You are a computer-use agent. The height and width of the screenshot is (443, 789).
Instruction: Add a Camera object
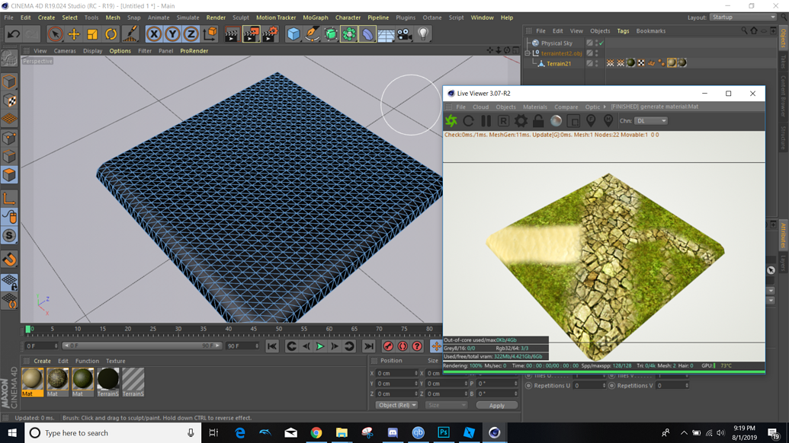405,34
